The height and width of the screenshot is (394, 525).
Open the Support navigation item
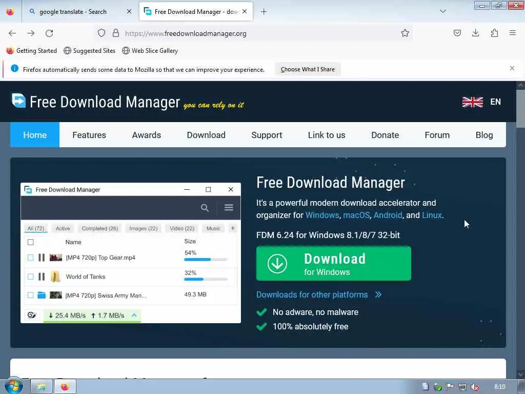tap(267, 135)
